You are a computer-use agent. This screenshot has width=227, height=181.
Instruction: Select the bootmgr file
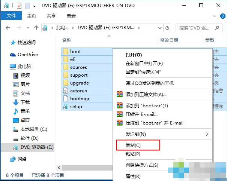click(x=80, y=99)
